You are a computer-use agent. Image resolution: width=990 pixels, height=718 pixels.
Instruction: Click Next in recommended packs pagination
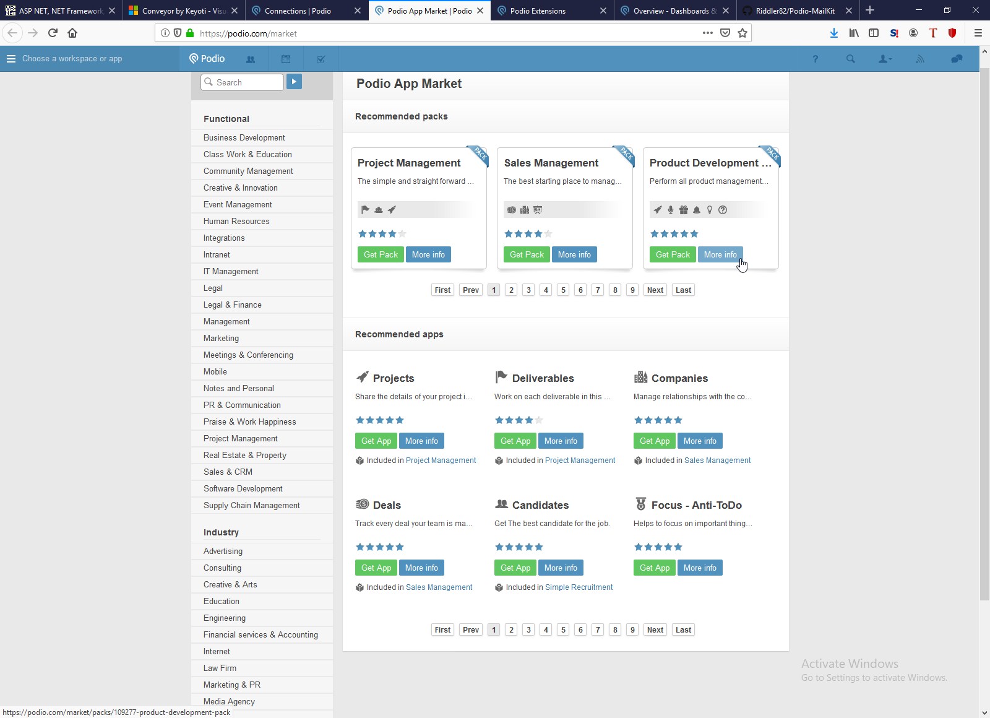tap(655, 290)
